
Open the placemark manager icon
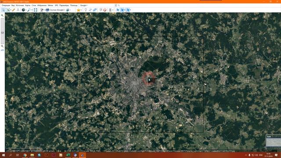point(101,10)
